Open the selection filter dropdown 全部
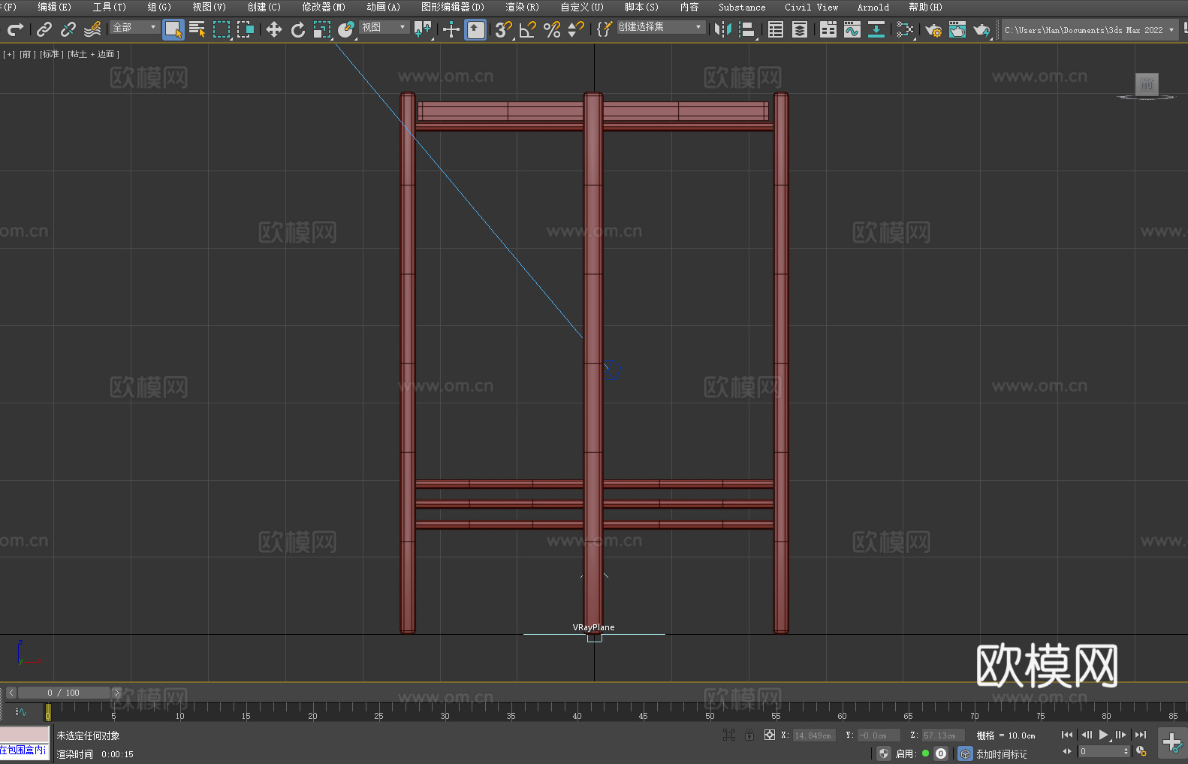Viewport: 1188px width, 764px height. point(135,27)
